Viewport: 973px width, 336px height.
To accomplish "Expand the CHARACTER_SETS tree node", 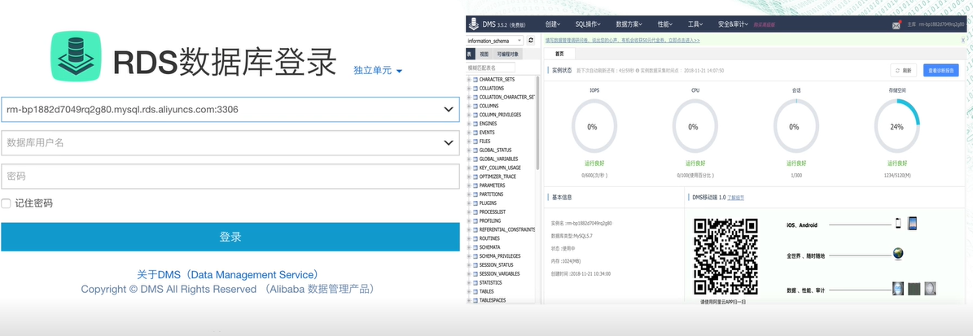I will click(469, 80).
